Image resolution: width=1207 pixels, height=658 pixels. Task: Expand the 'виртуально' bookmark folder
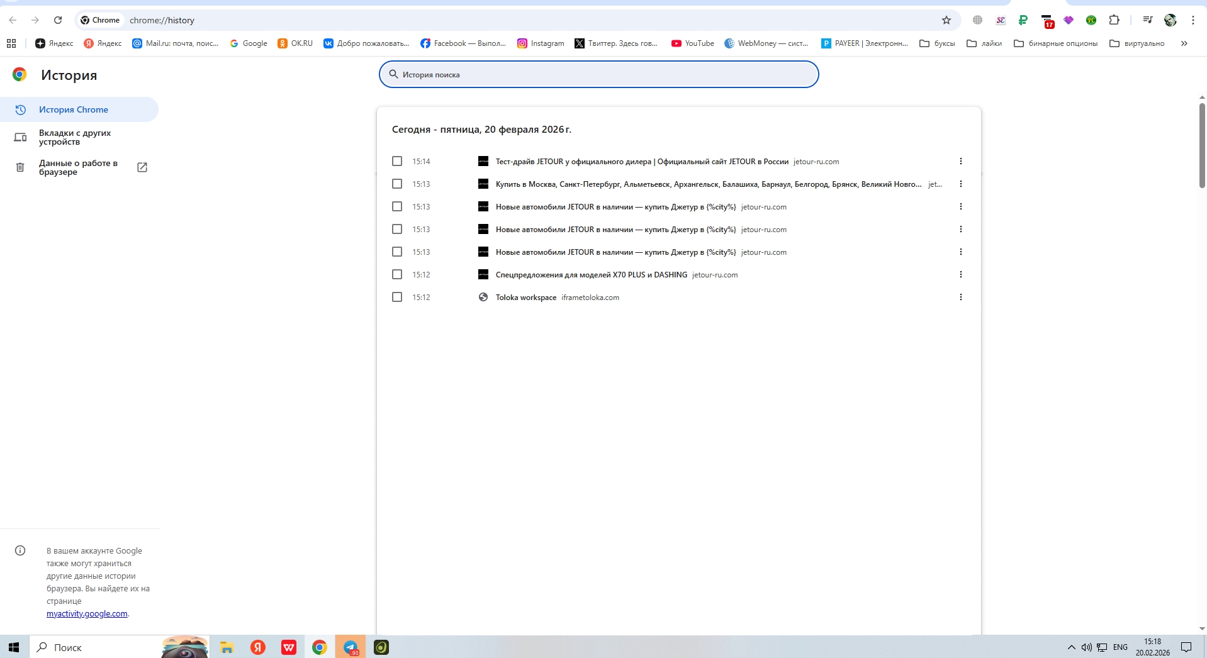click(x=1137, y=43)
